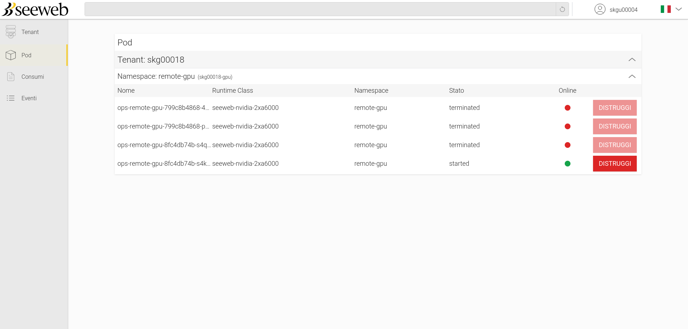688x329 pixels.
Task: Click 'terminated' status of 799c8b4868-4 pod
Action: pos(464,108)
